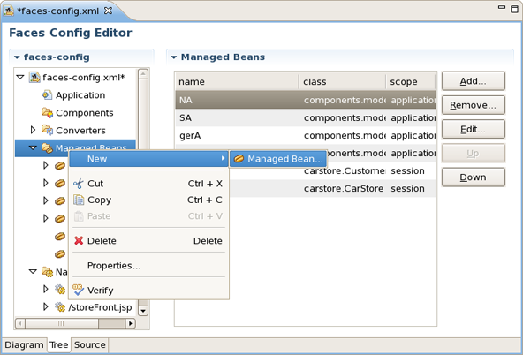The image size is (523, 355).
Task: Click tree horizontal scrollbar left arrow
Action: pos(20,323)
